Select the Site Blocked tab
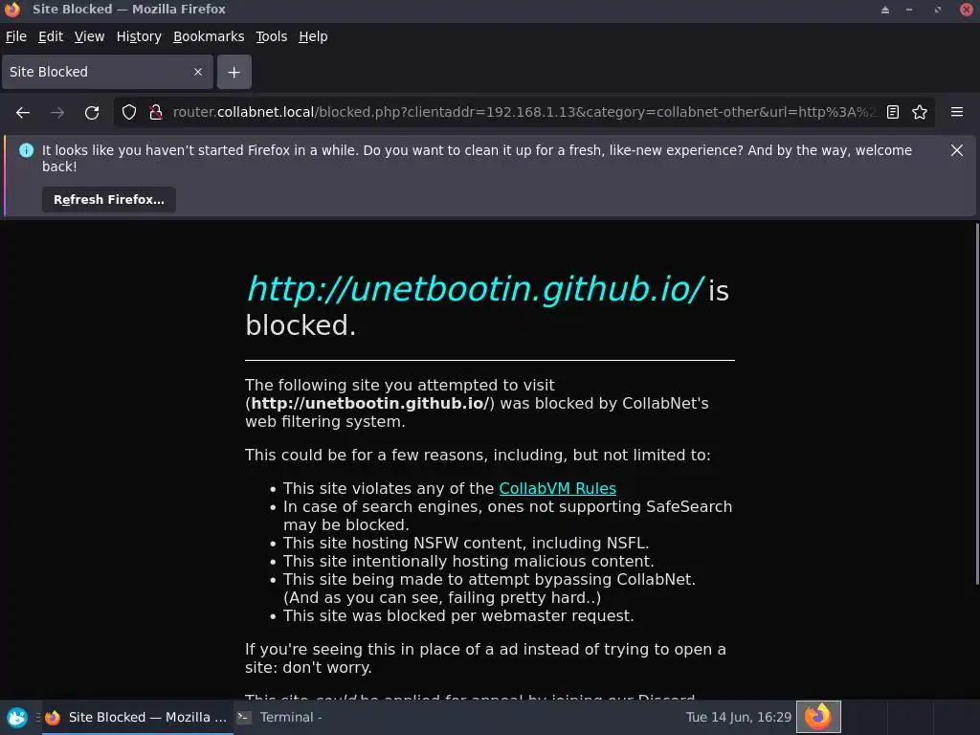Image resolution: width=980 pixels, height=735 pixels. coord(107,72)
